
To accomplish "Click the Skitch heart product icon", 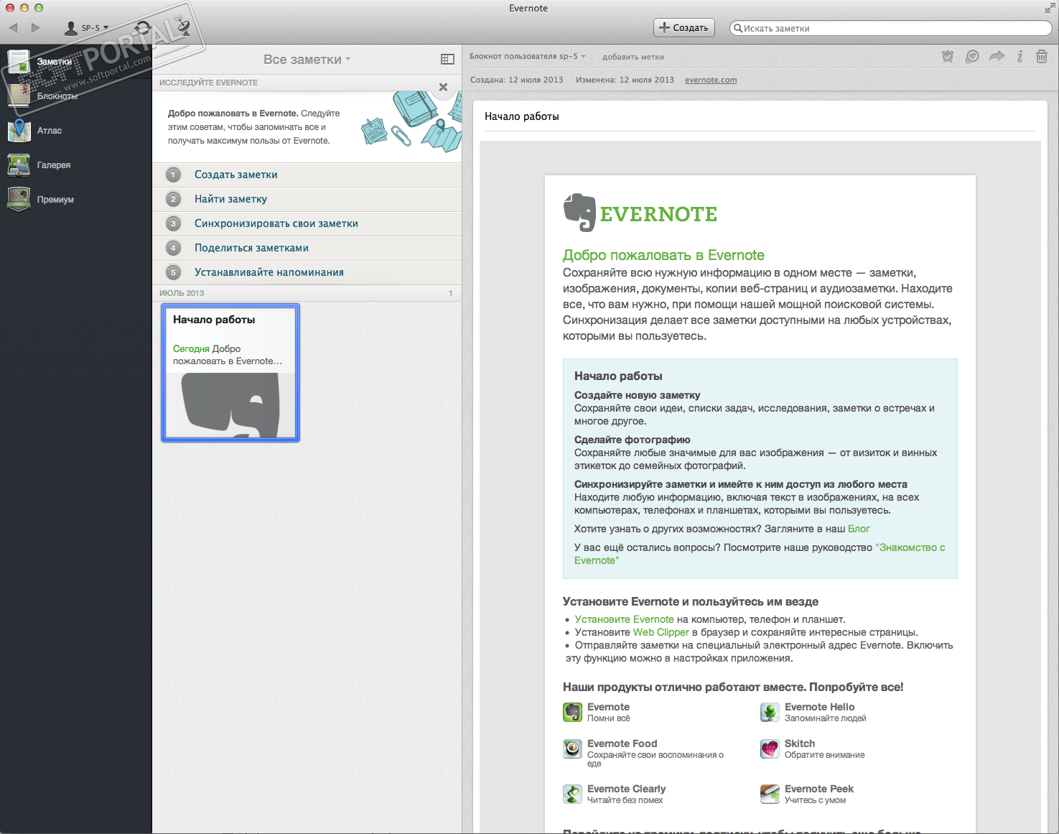I will coord(770,749).
